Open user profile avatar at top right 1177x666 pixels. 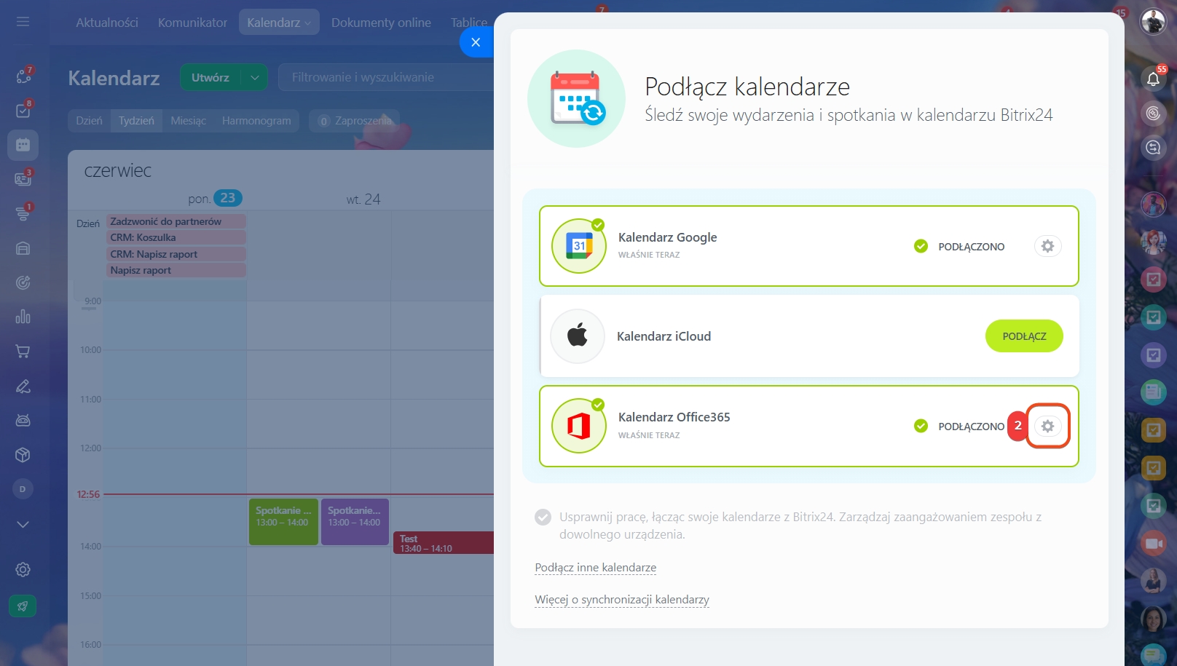tap(1153, 22)
